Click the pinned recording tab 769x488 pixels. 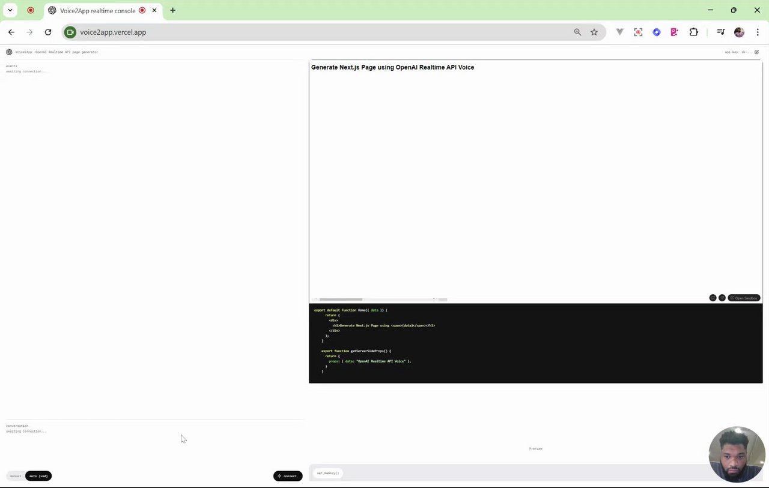pyautogui.click(x=31, y=10)
